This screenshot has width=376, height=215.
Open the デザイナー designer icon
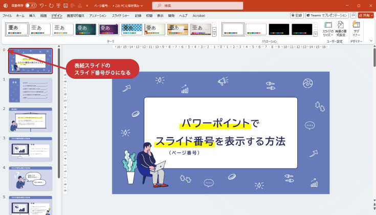(x=357, y=29)
